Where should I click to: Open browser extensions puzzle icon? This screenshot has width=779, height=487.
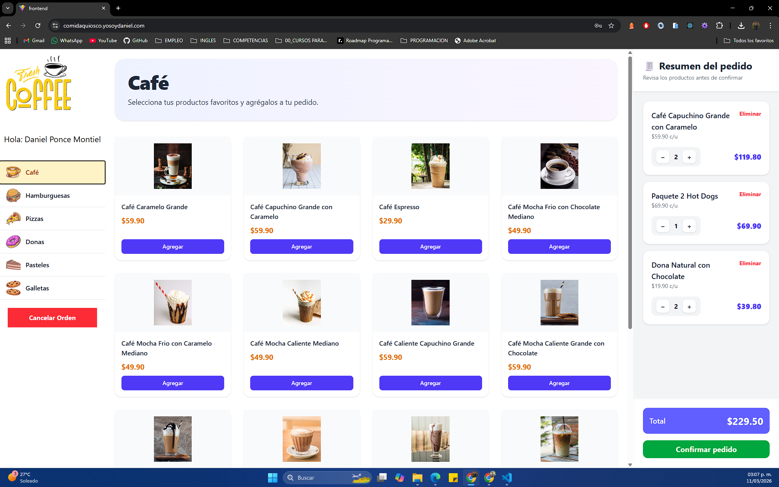coord(719,26)
